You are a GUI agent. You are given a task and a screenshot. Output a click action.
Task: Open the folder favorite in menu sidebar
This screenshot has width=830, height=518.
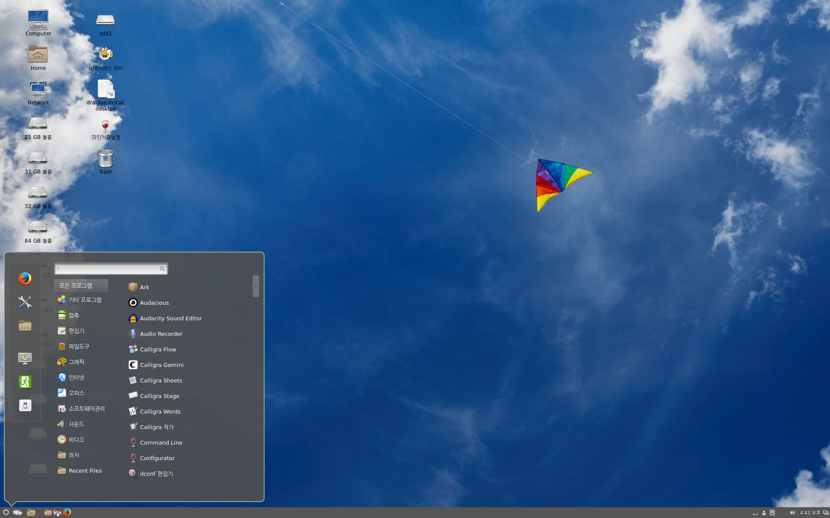25,326
